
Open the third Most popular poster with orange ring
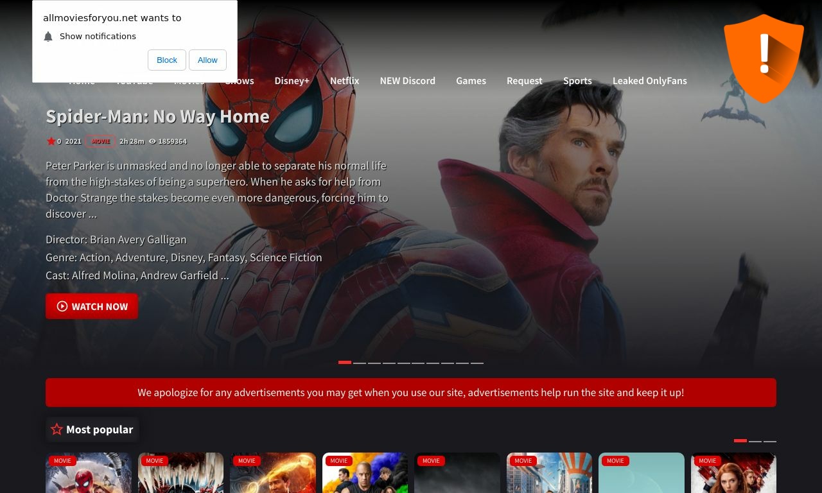click(273, 473)
